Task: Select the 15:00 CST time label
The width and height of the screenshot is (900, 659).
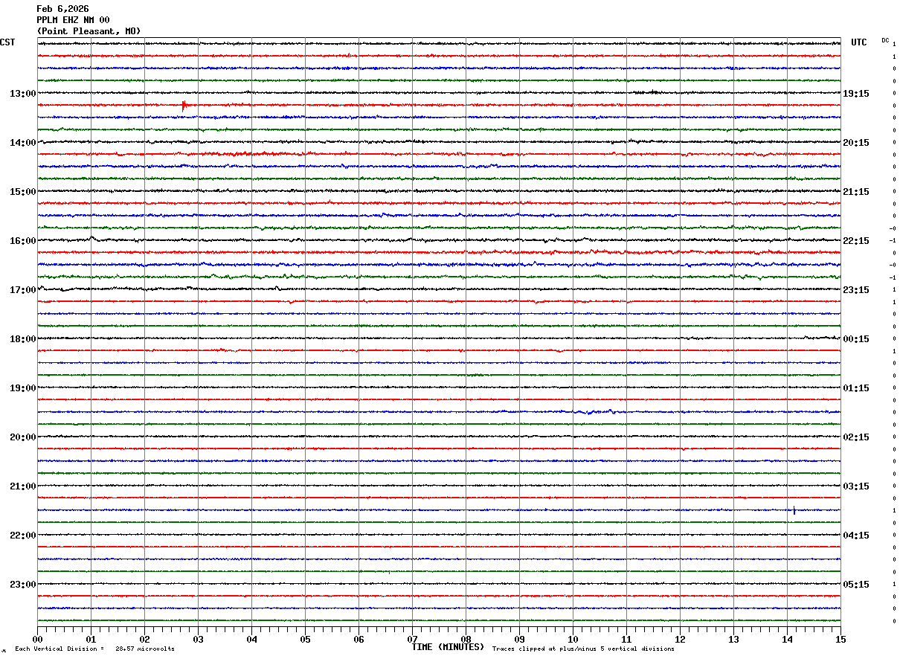Action: (x=23, y=192)
